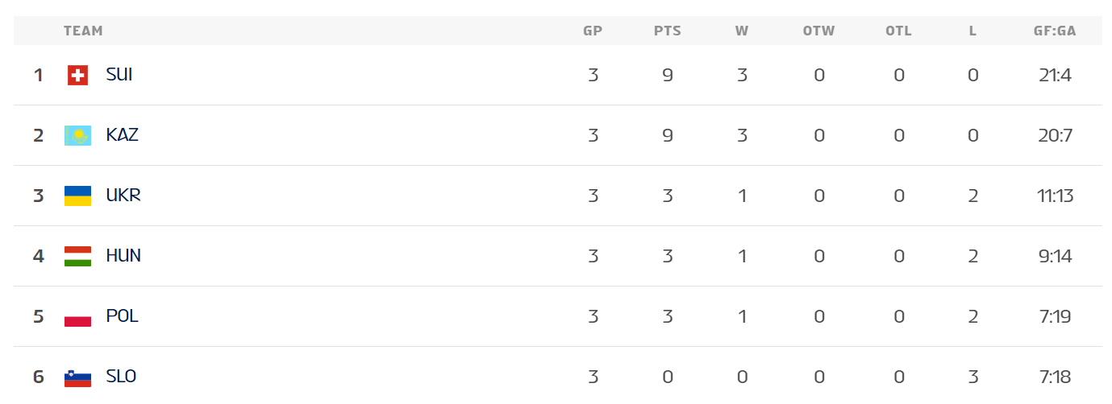Click the GF:GA column header
Image resolution: width=1112 pixels, height=404 pixels.
[1055, 31]
